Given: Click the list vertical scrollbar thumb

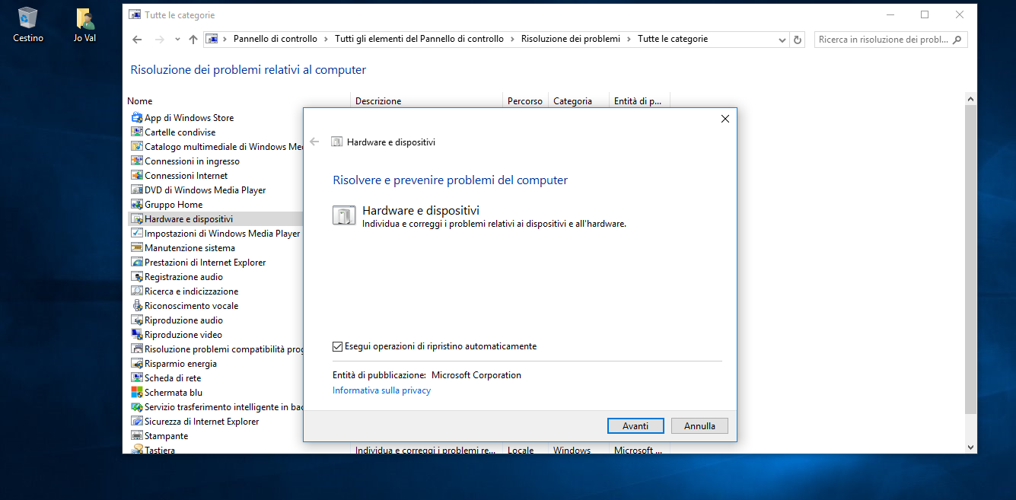Looking at the screenshot, I should [970, 259].
